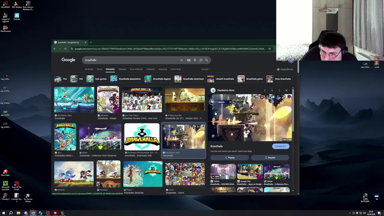
Task: Filter by Brawlhalla legend chip
Action: coord(157,79)
